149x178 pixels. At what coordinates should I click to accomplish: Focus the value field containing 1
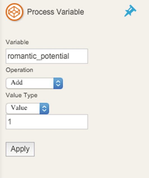click(x=47, y=122)
